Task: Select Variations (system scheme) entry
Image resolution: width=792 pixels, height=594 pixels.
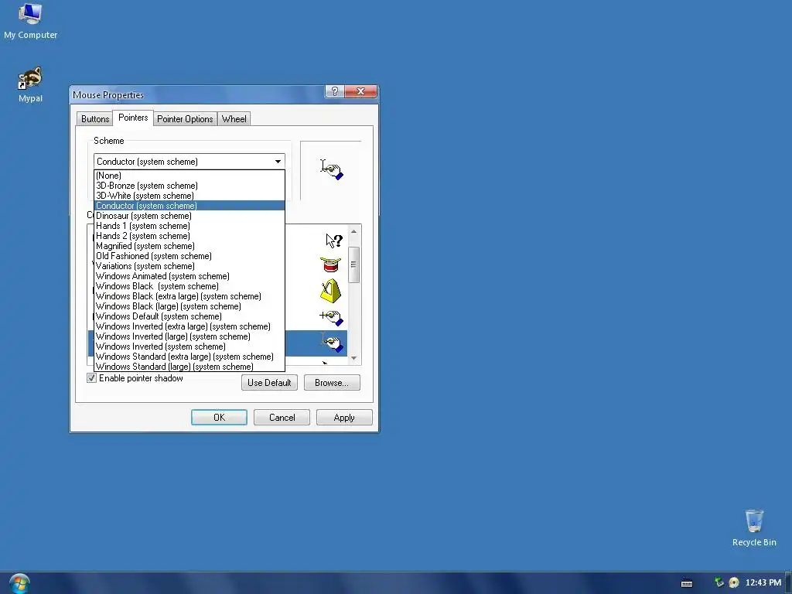Action: click(x=189, y=266)
